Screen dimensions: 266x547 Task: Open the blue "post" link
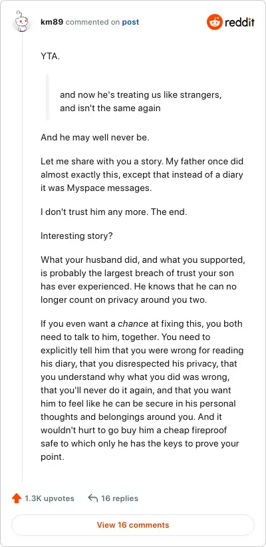coord(130,22)
